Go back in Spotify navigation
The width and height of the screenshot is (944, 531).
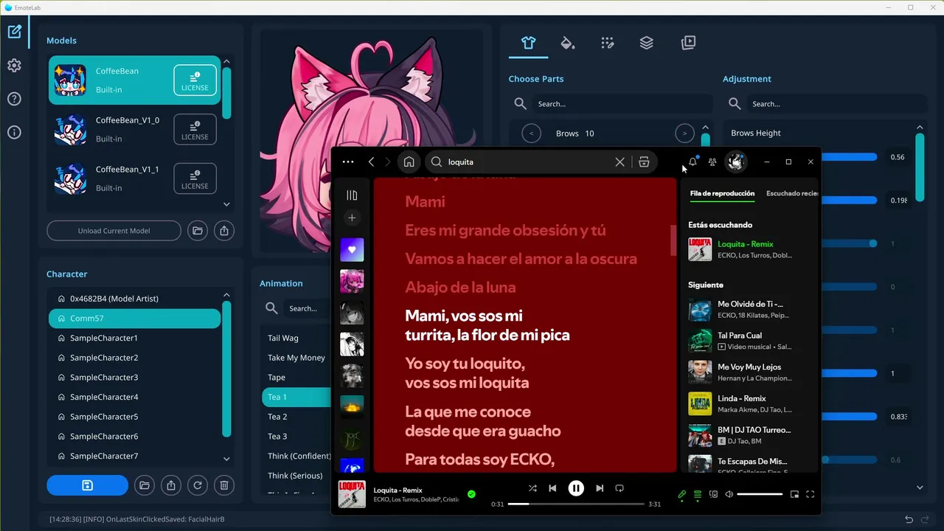click(371, 162)
